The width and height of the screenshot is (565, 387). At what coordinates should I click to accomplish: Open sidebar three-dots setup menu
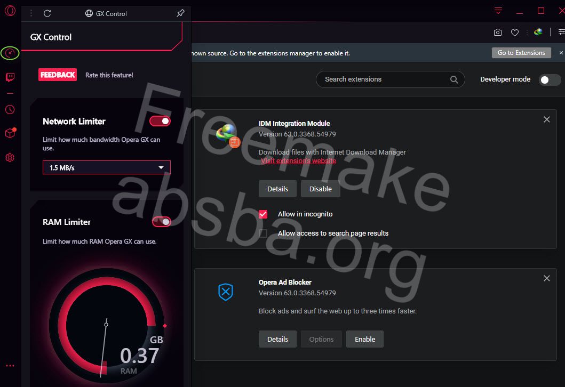coord(10,366)
